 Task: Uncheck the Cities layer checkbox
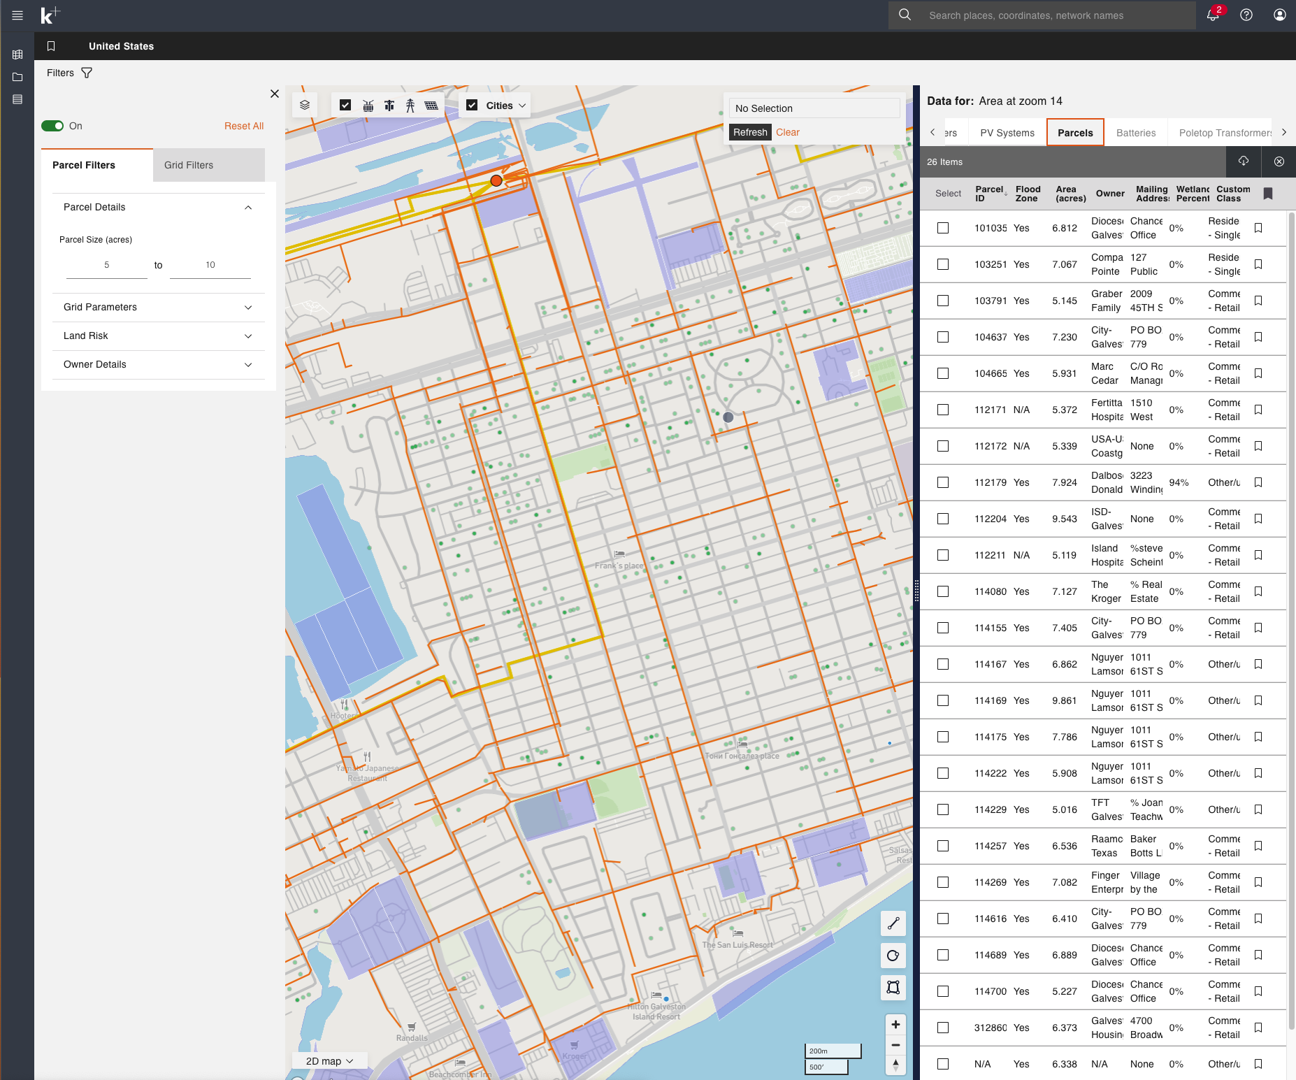point(472,106)
